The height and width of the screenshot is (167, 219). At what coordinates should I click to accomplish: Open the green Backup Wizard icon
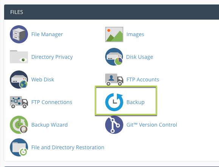pyautogui.click(x=19, y=125)
